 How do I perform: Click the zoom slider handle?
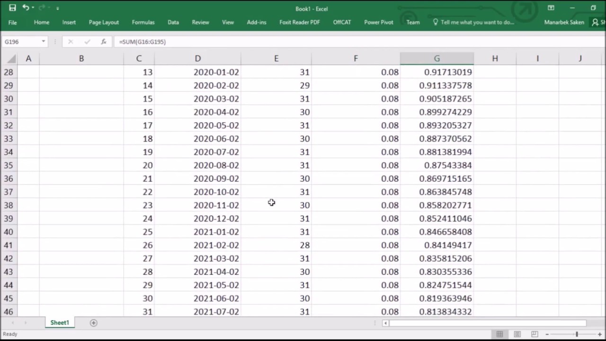[x=577, y=334]
